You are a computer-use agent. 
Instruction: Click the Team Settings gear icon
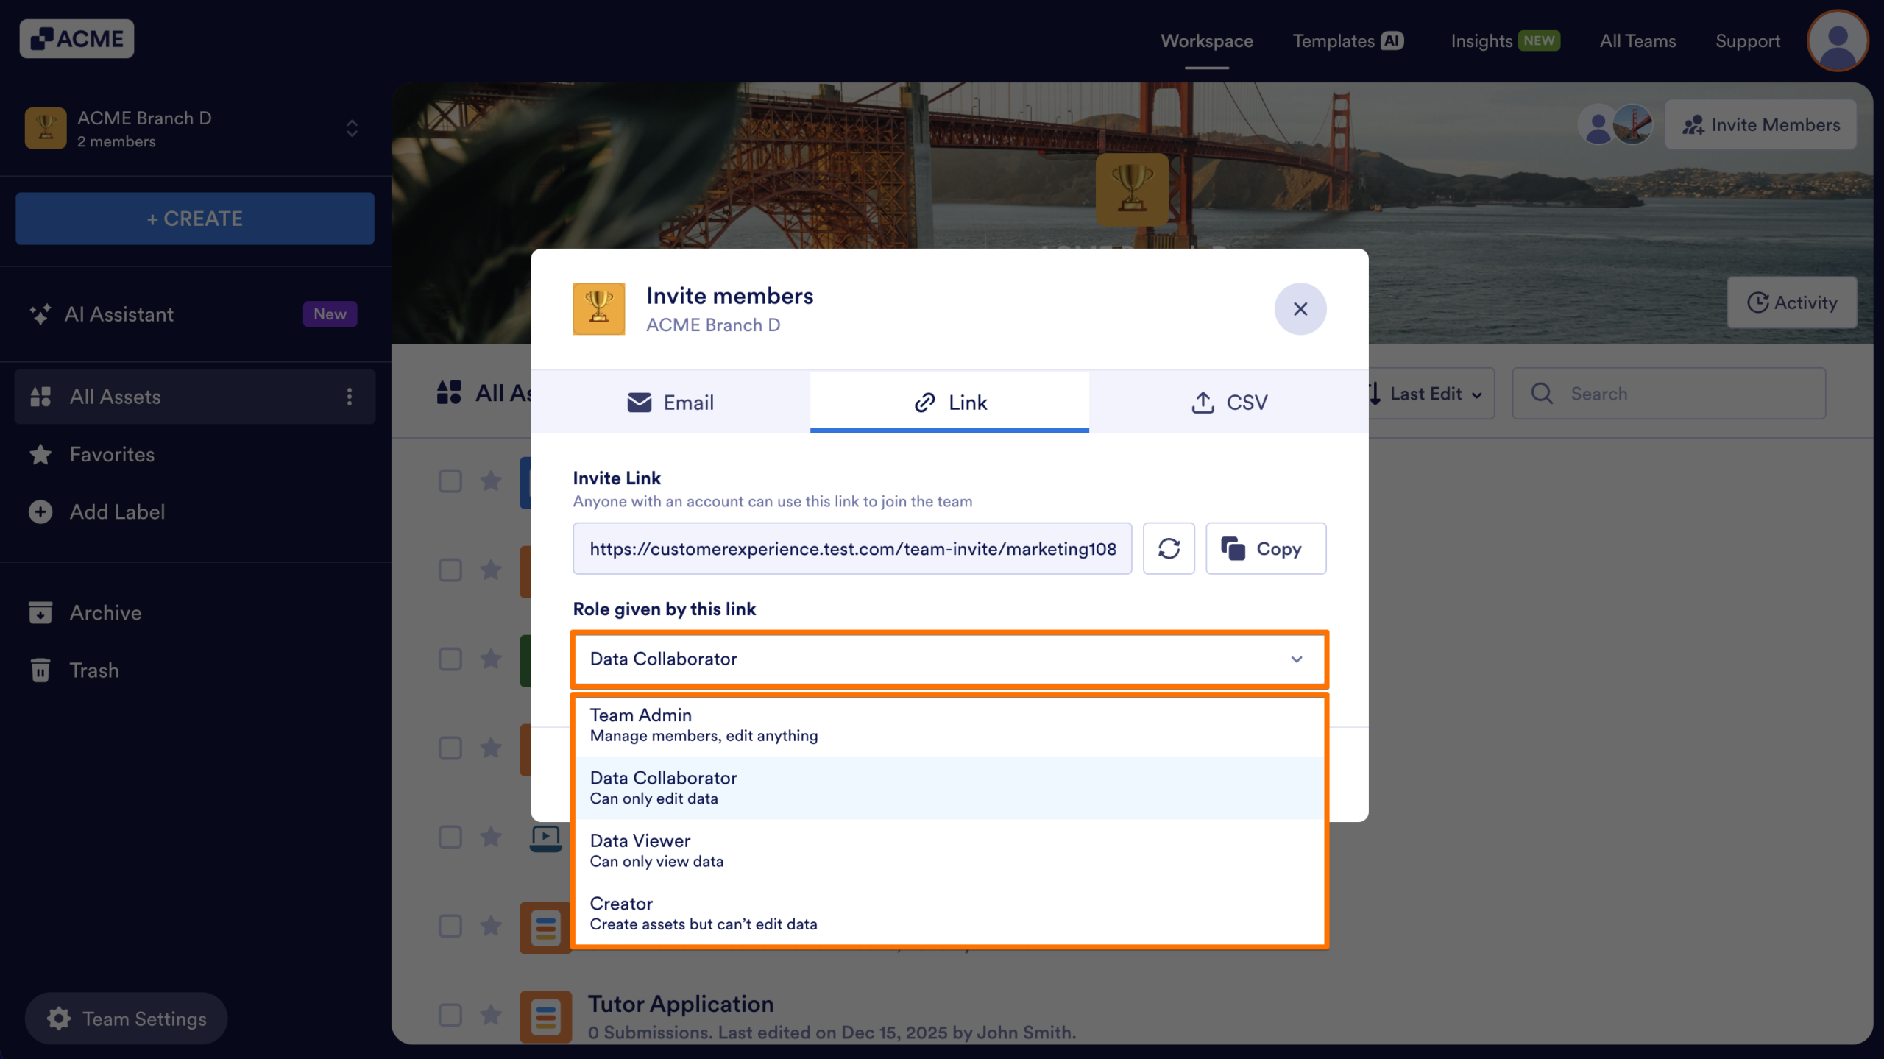(57, 1019)
